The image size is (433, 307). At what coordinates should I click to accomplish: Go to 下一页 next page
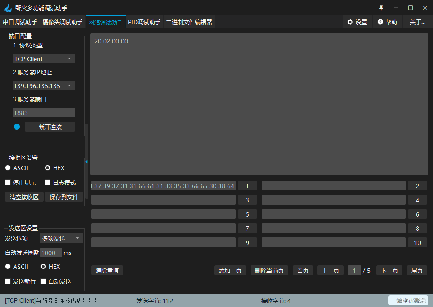pyautogui.click(x=389, y=271)
